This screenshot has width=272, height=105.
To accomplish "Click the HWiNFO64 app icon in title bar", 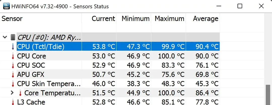I will pos(6,6).
